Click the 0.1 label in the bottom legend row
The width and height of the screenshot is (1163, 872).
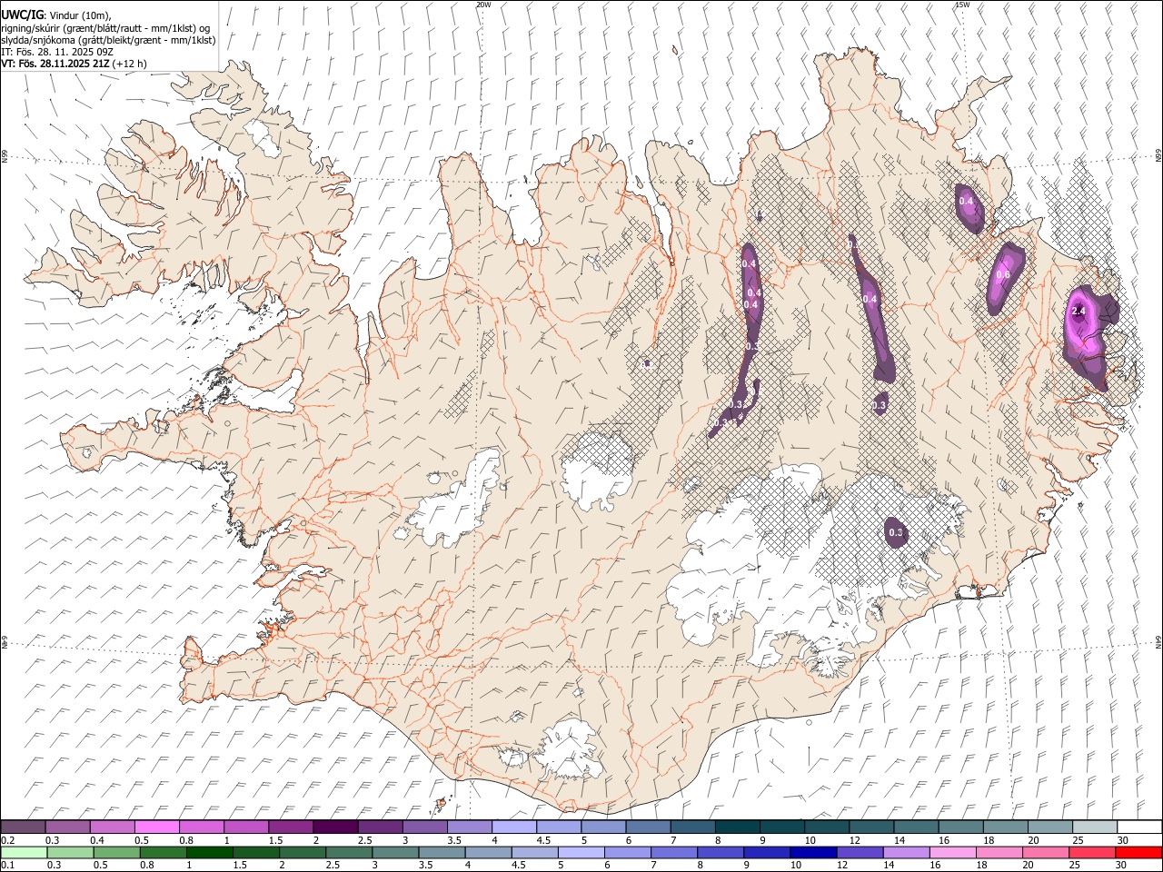pos(7,866)
